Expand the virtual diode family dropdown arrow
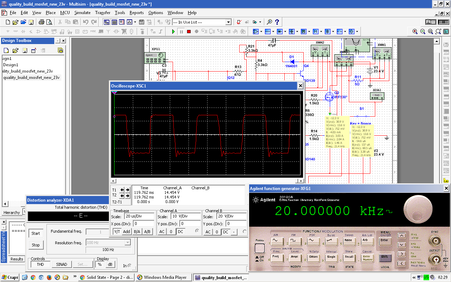Image resolution: width=451 pixels, height=282 pixels. point(285,31)
